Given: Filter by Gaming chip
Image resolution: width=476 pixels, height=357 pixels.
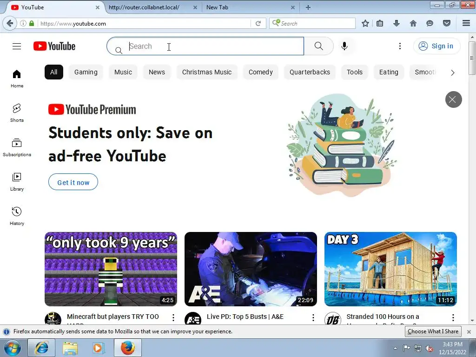Looking at the screenshot, I should click(x=86, y=72).
